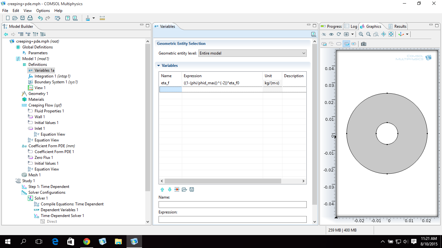Toggle the show hidden objects eye icon
The width and height of the screenshot is (442, 248).
coord(331,34)
